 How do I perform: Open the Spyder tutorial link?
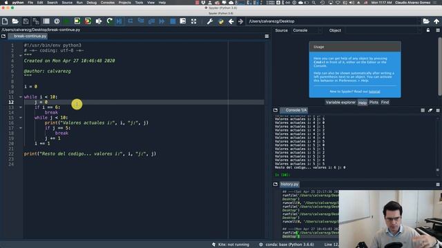click(374, 92)
